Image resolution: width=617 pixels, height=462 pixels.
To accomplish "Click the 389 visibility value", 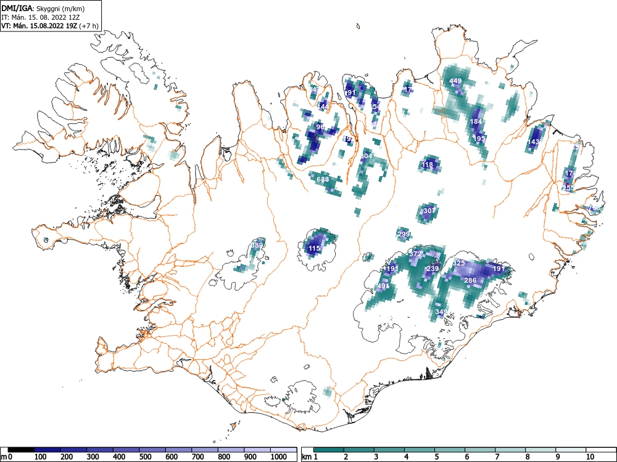I will [257, 245].
